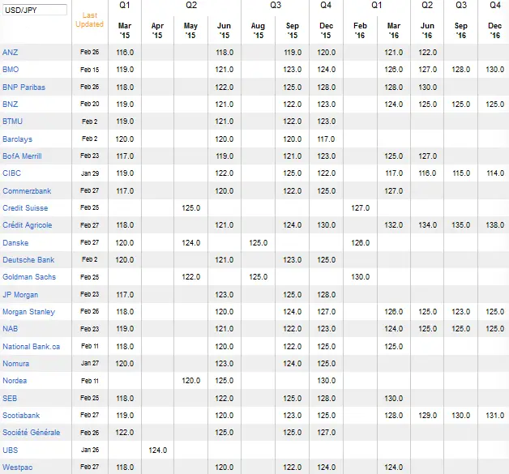Select Nordea's May '15 value 120.0

tap(191, 381)
